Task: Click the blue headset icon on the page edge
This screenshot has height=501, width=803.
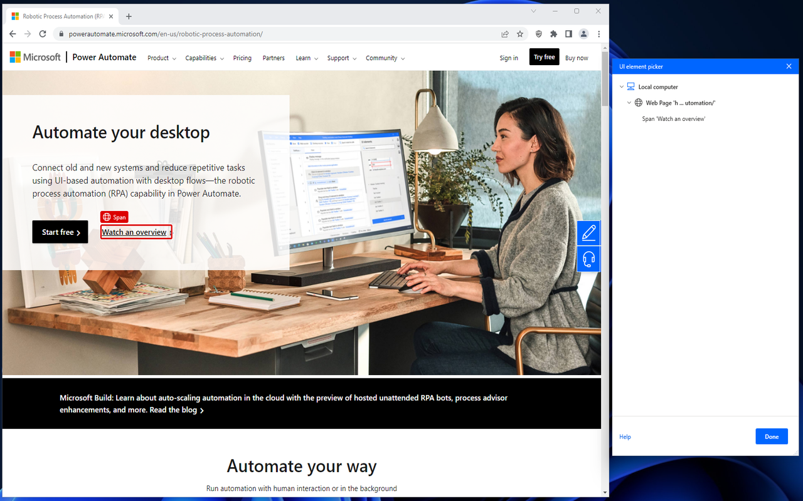Action: click(x=588, y=259)
